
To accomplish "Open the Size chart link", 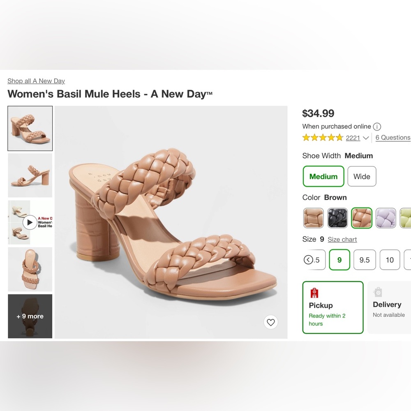I will tap(342, 240).
